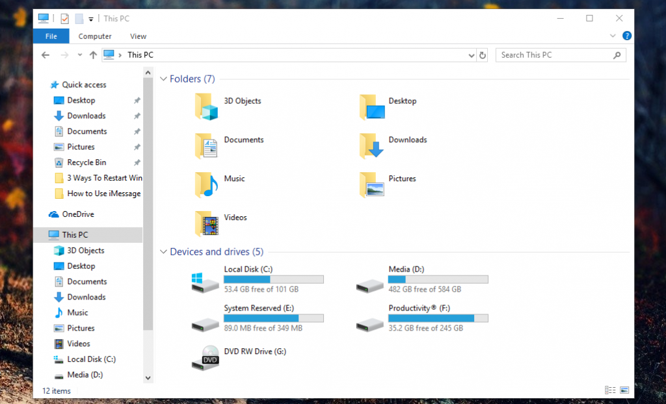The height and width of the screenshot is (404, 666).
Task: Switch to details view in status bar
Action: click(610, 390)
